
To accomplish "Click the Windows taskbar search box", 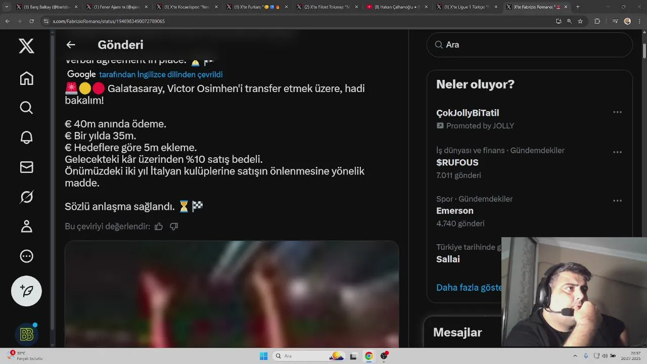I will coord(309,356).
